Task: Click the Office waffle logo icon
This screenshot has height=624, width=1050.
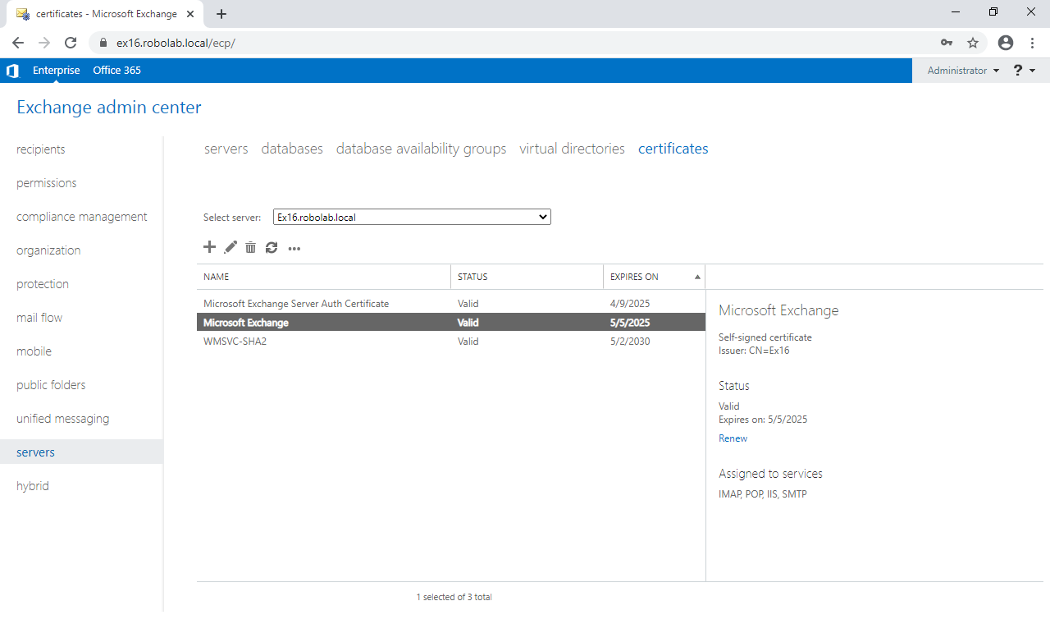Action: pyautogui.click(x=12, y=71)
